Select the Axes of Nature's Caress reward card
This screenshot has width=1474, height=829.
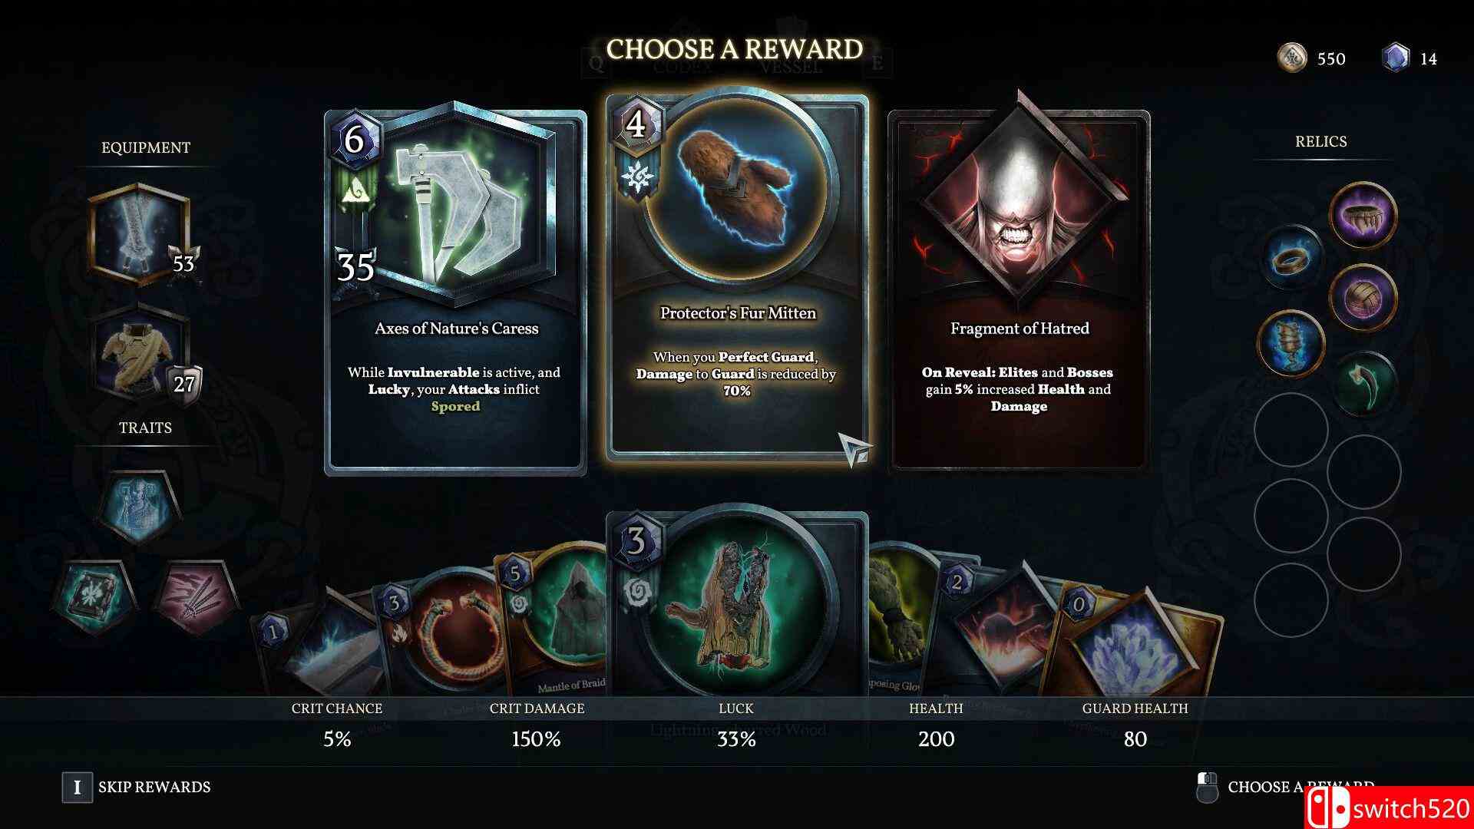click(455, 292)
